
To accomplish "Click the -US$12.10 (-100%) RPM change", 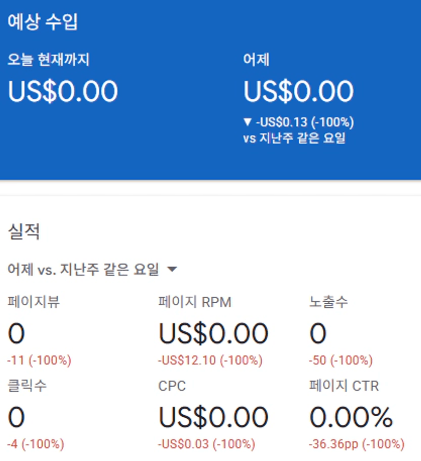I will pyautogui.click(x=210, y=360).
